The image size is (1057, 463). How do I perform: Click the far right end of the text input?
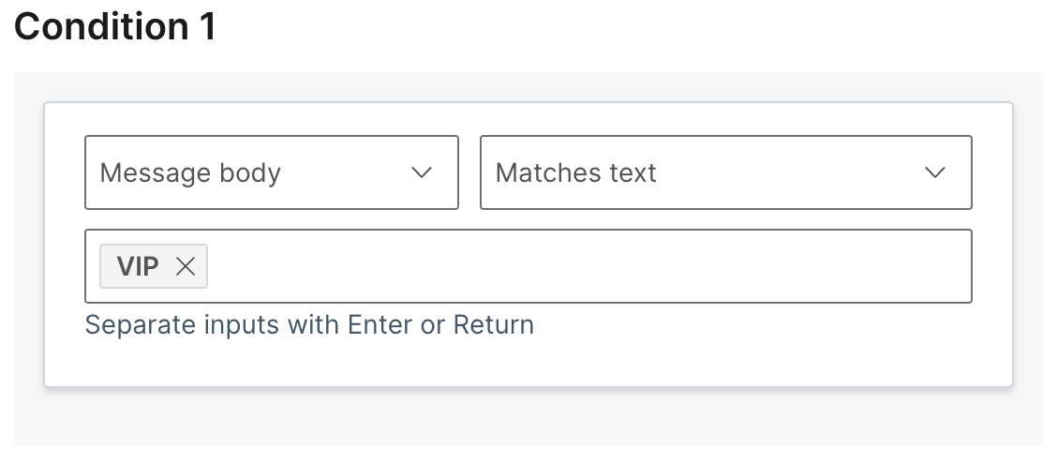tap(956, 266)
